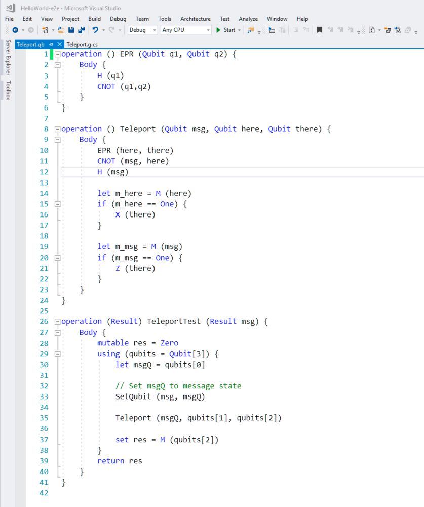
Task: Expand the Start button dropdown arrow
Action: [x=238, y=30]
